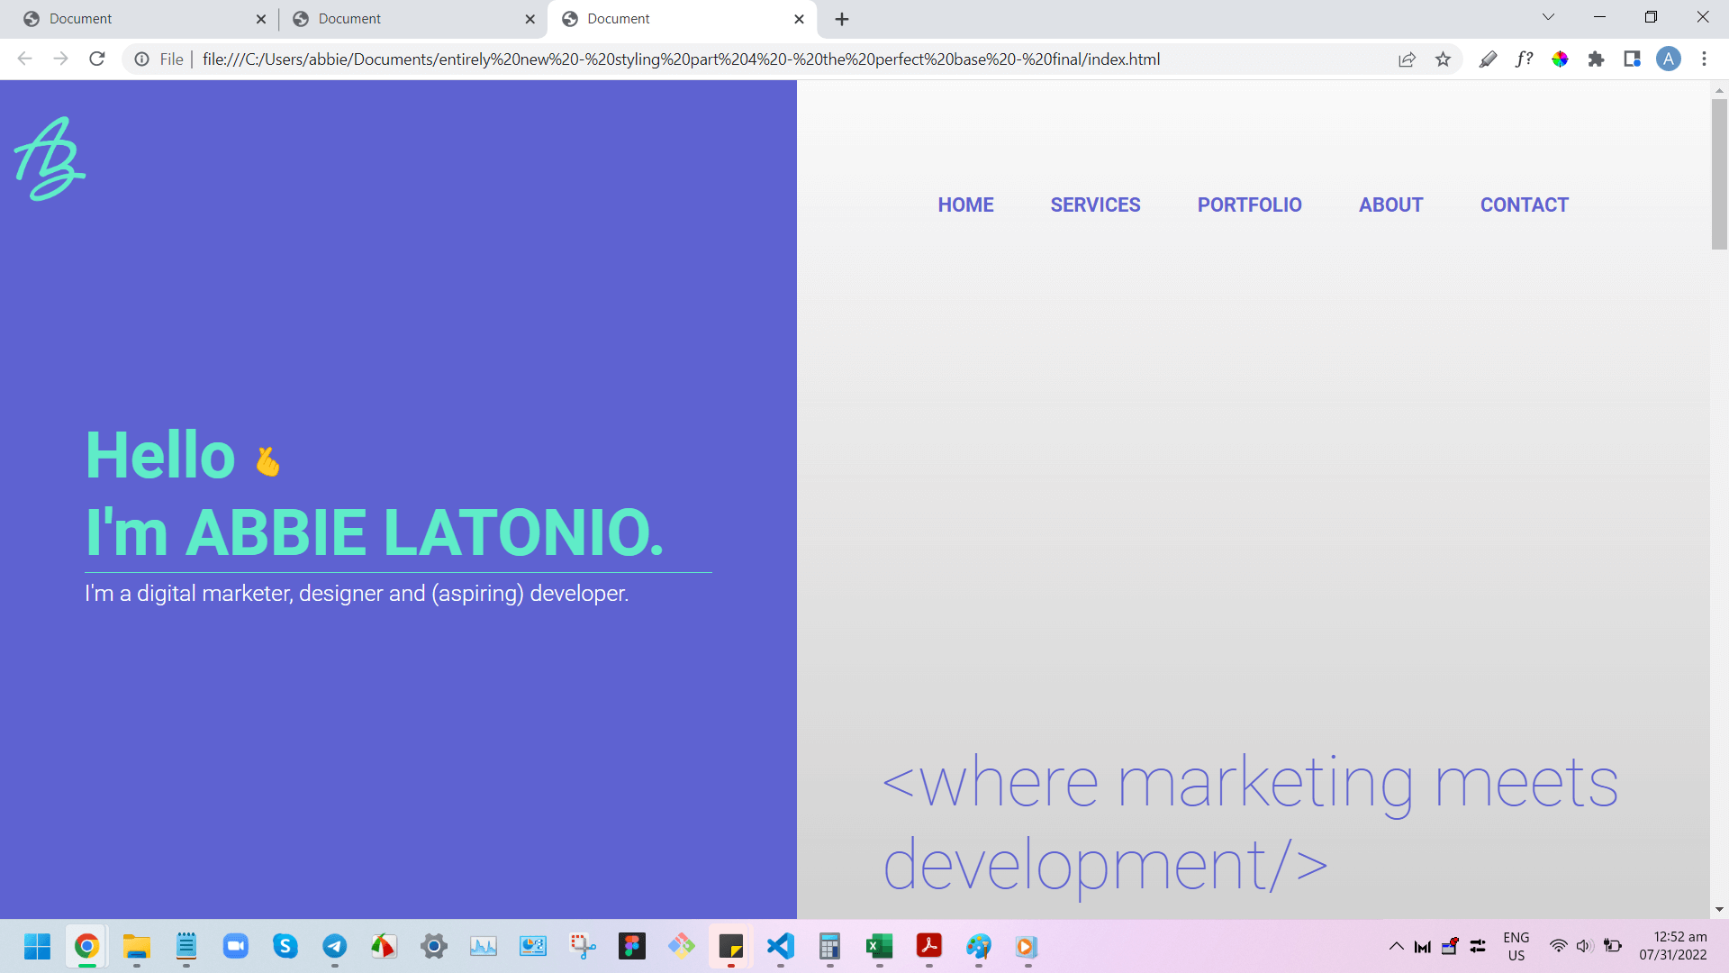
Task: Open the Extensions puzzle icon
Action: (1596, 59)
